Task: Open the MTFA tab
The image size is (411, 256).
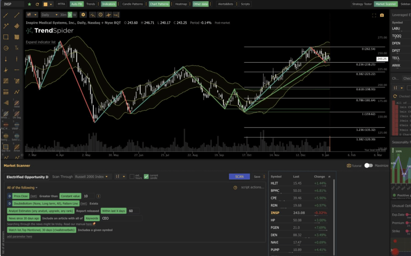Action: [x=61, y=4]
